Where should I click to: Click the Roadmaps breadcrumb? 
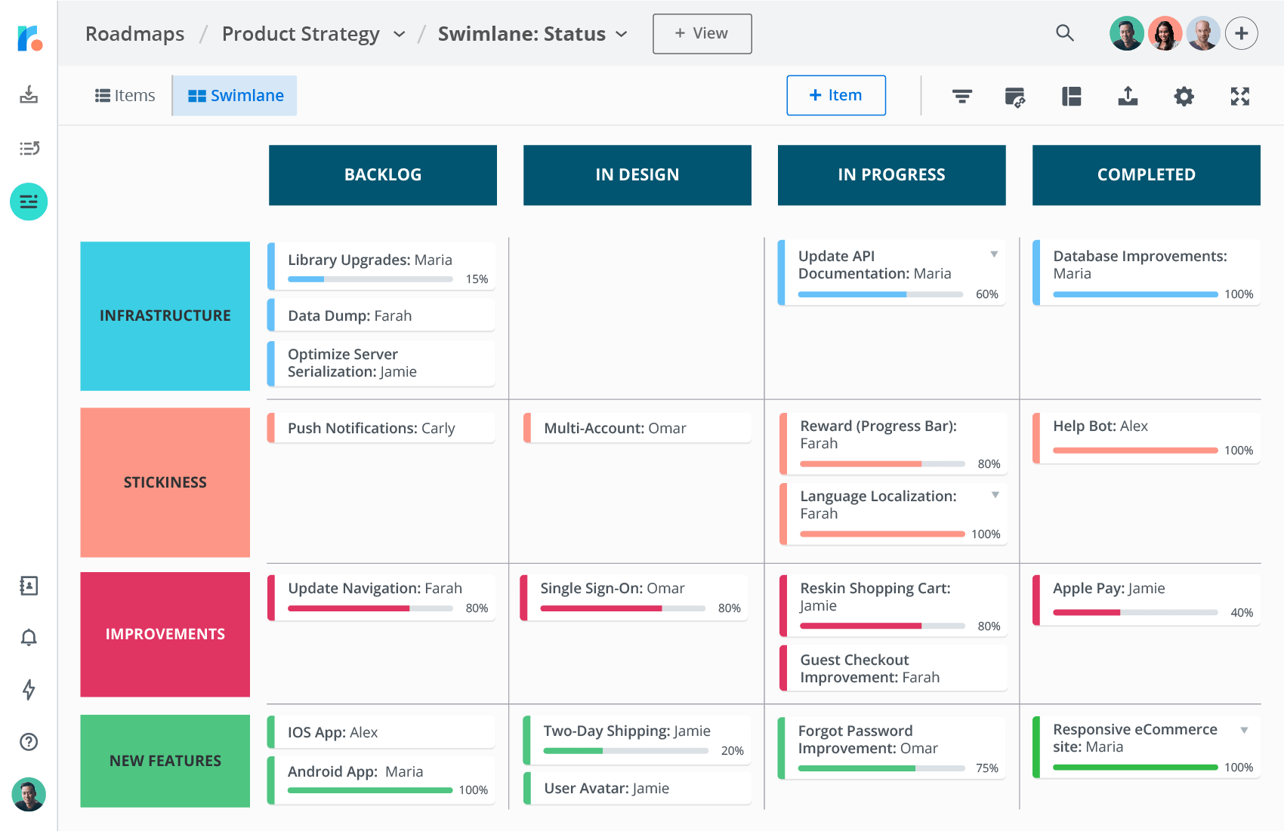[x=134, y=34]
